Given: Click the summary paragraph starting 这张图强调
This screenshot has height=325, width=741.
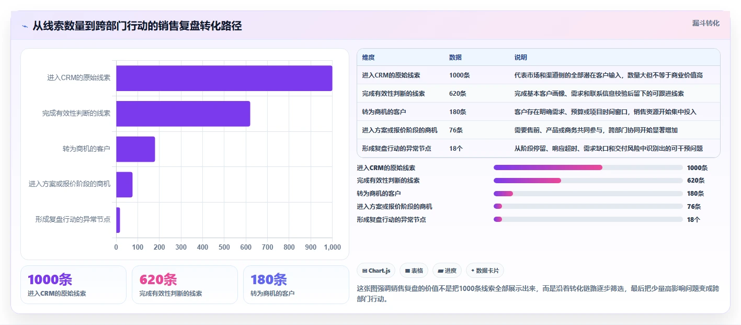Looking at the screenshot, I should (538, 295).
